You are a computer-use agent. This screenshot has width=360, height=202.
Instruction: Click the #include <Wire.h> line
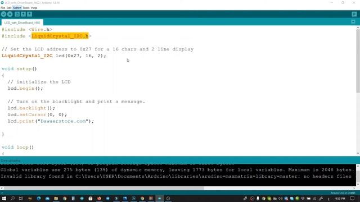pos(27,30)
